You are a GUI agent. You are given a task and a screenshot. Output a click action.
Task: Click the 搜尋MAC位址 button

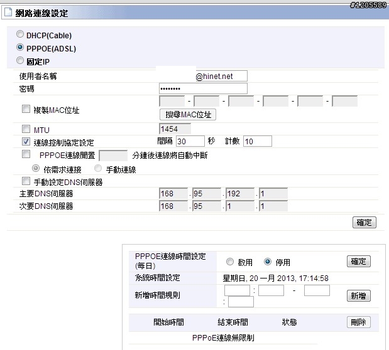(188, 114)
